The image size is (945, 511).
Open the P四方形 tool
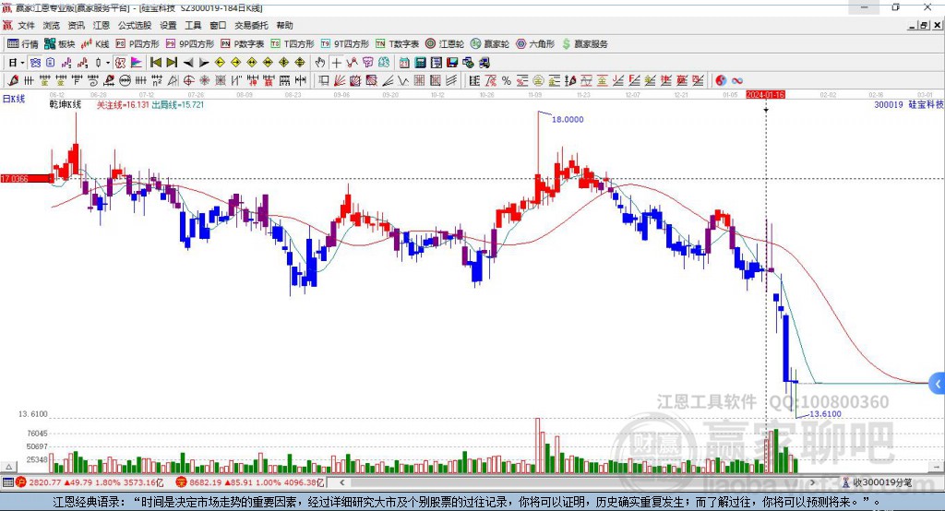tap(138, 44)
